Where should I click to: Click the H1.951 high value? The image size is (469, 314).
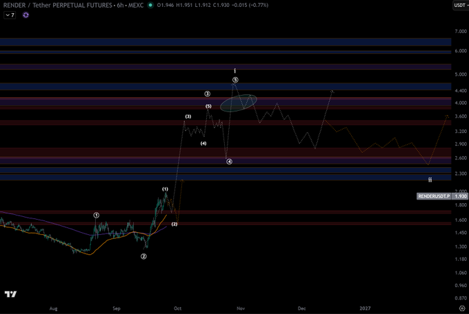pyautogui.click(x=185, y=5)
